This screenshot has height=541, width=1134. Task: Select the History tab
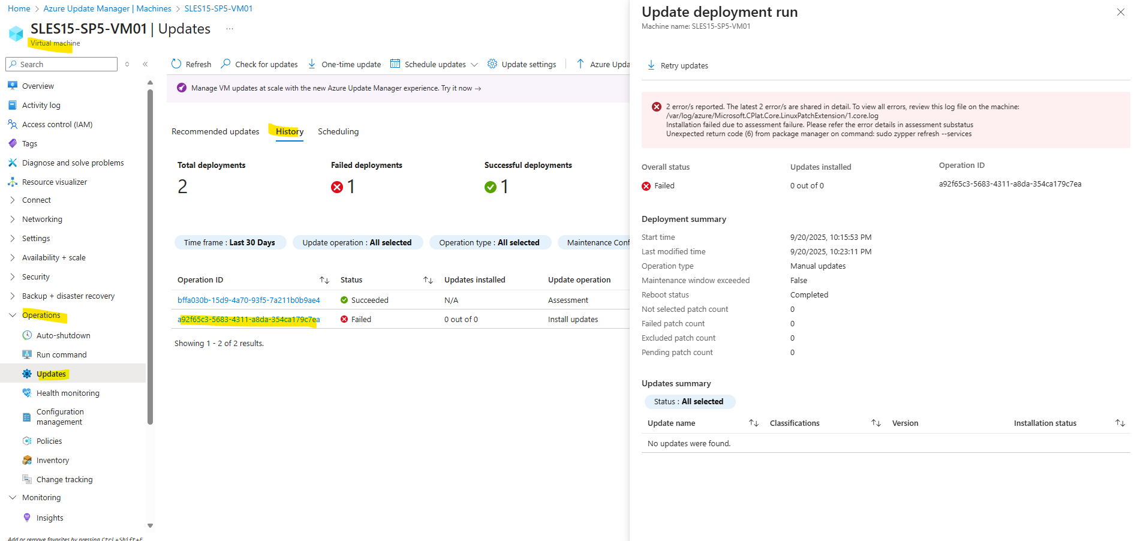(290, 131)
